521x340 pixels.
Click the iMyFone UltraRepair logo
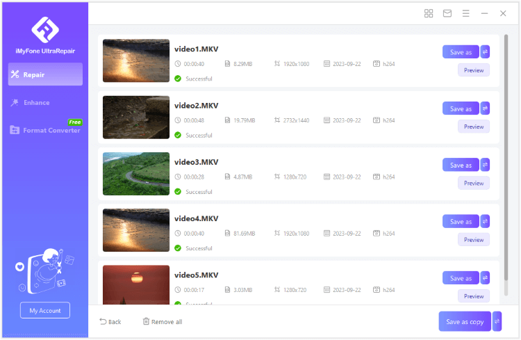[45, 30]
